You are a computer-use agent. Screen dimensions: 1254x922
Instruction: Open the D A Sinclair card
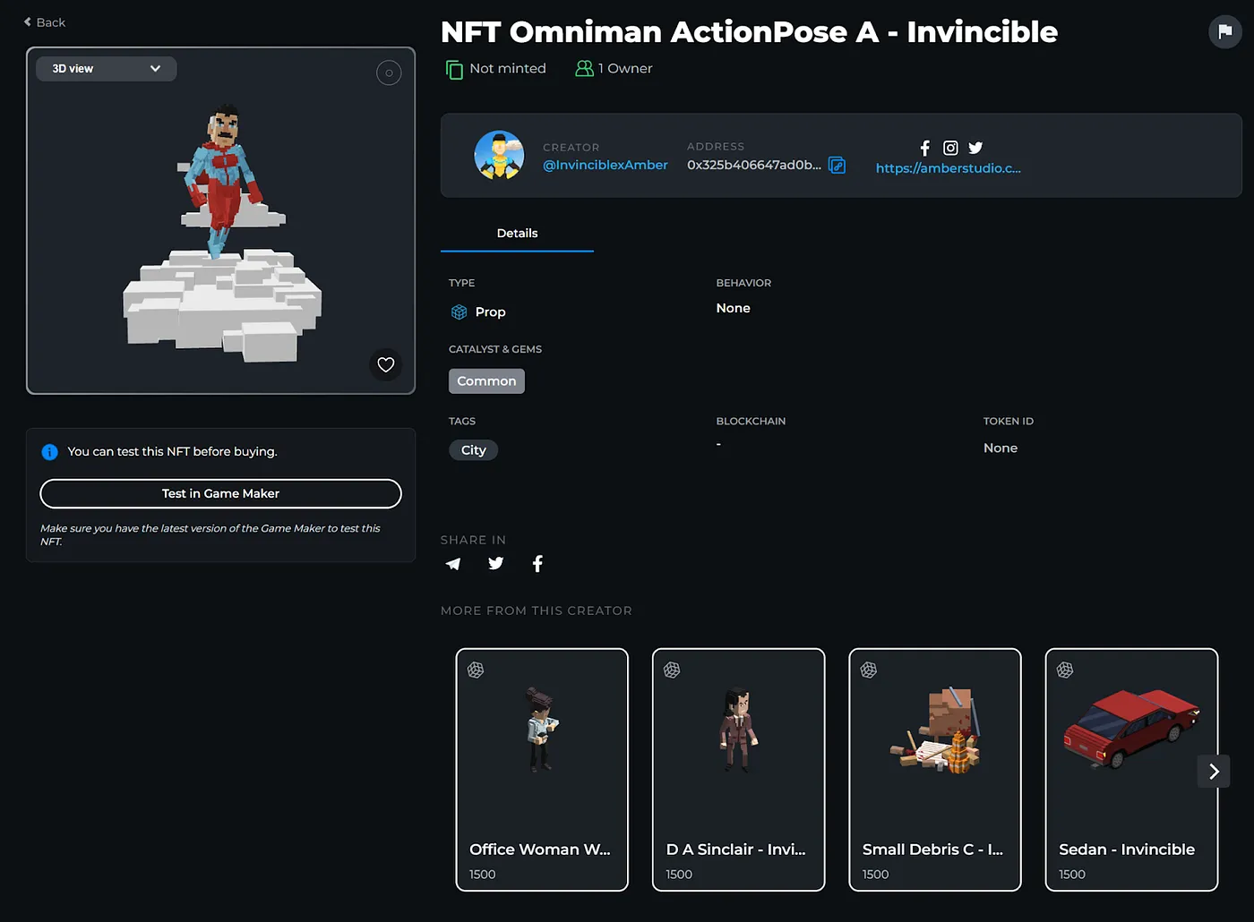point(738,770)
